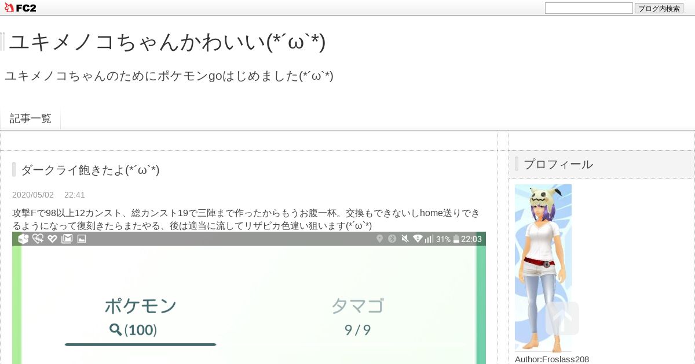Click the scroll-to-top arrow button
Image resolution: width=695 pixels, height=364 pixels.
point(562,318)
